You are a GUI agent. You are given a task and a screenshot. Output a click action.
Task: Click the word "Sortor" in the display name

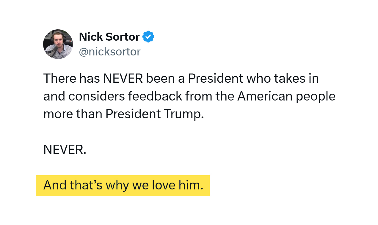coord(123,37)
